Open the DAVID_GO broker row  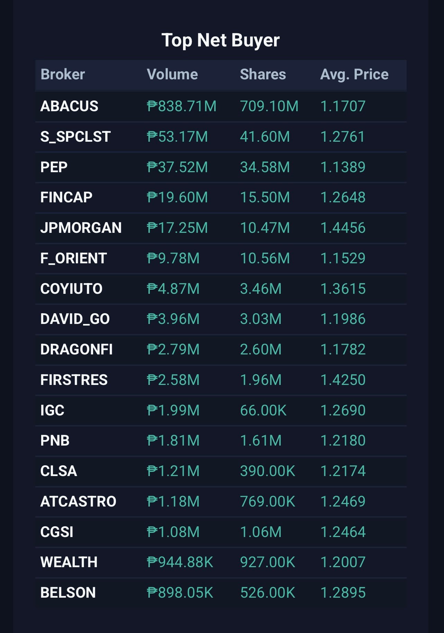(221, 319)
